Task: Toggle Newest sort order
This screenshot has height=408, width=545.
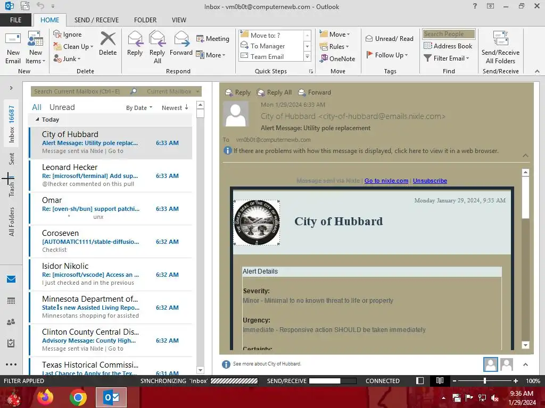Action: coord(175,107)
